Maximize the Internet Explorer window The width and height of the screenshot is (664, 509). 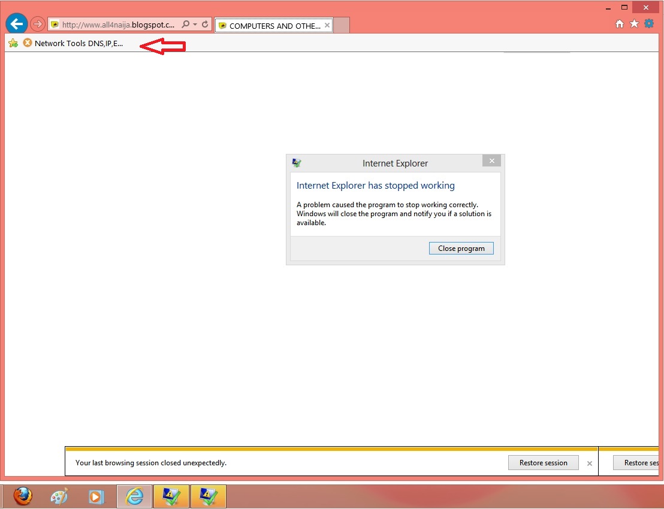(x=624, y=7)
